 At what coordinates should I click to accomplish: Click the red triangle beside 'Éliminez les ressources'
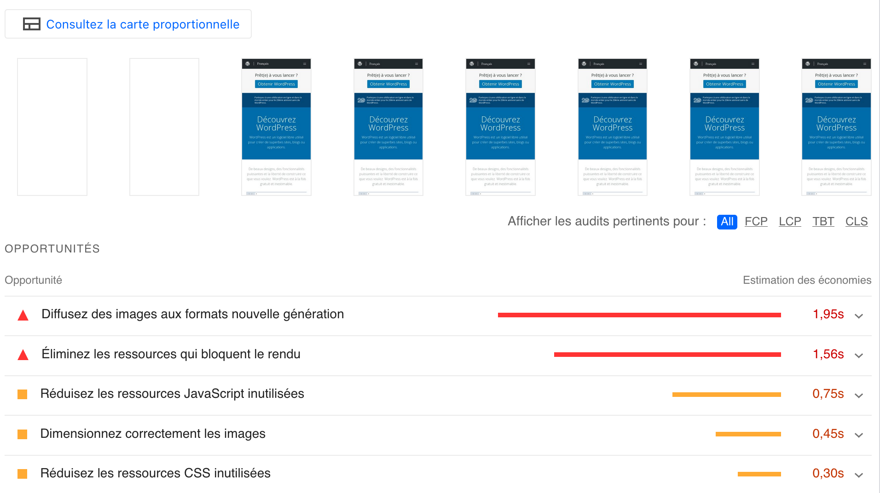pos(22,355)
